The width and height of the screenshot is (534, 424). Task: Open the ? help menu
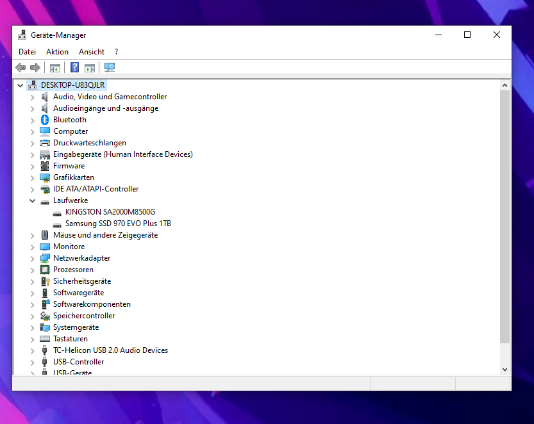(117, 52)
